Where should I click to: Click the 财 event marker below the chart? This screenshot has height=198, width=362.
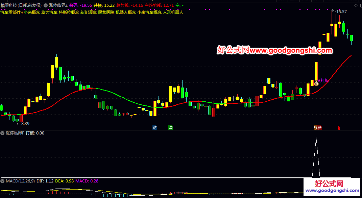155,128
